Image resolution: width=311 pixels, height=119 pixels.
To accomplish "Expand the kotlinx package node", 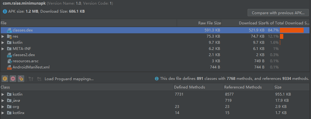I will (2, 113).
